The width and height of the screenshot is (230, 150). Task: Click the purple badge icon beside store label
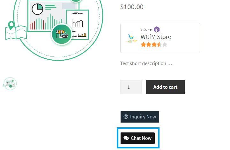tap(157, 29)
